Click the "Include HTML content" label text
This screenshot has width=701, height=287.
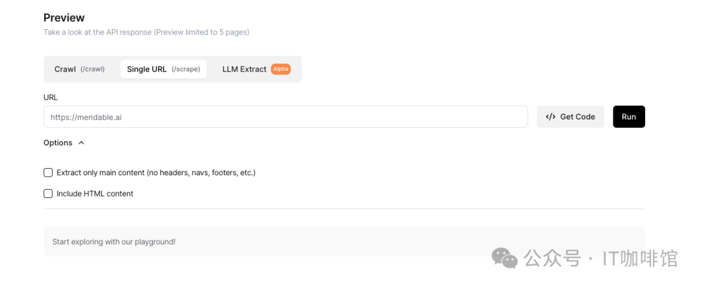pyautogui.click(x=95, y=193)
